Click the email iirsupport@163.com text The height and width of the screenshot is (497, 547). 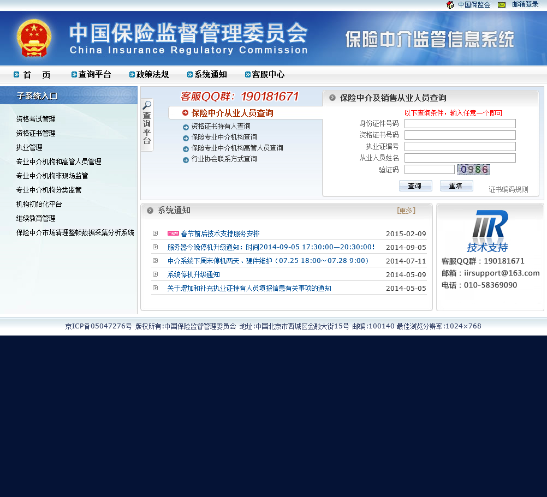coord(502,273)
